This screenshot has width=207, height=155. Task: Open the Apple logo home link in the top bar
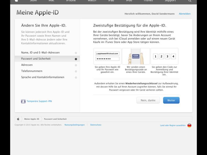click(x=16, y=1)
